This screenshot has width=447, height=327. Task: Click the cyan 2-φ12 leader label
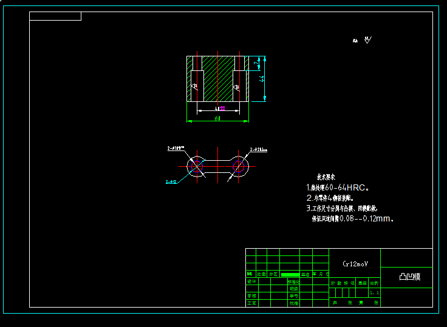(x=171, y=182)
